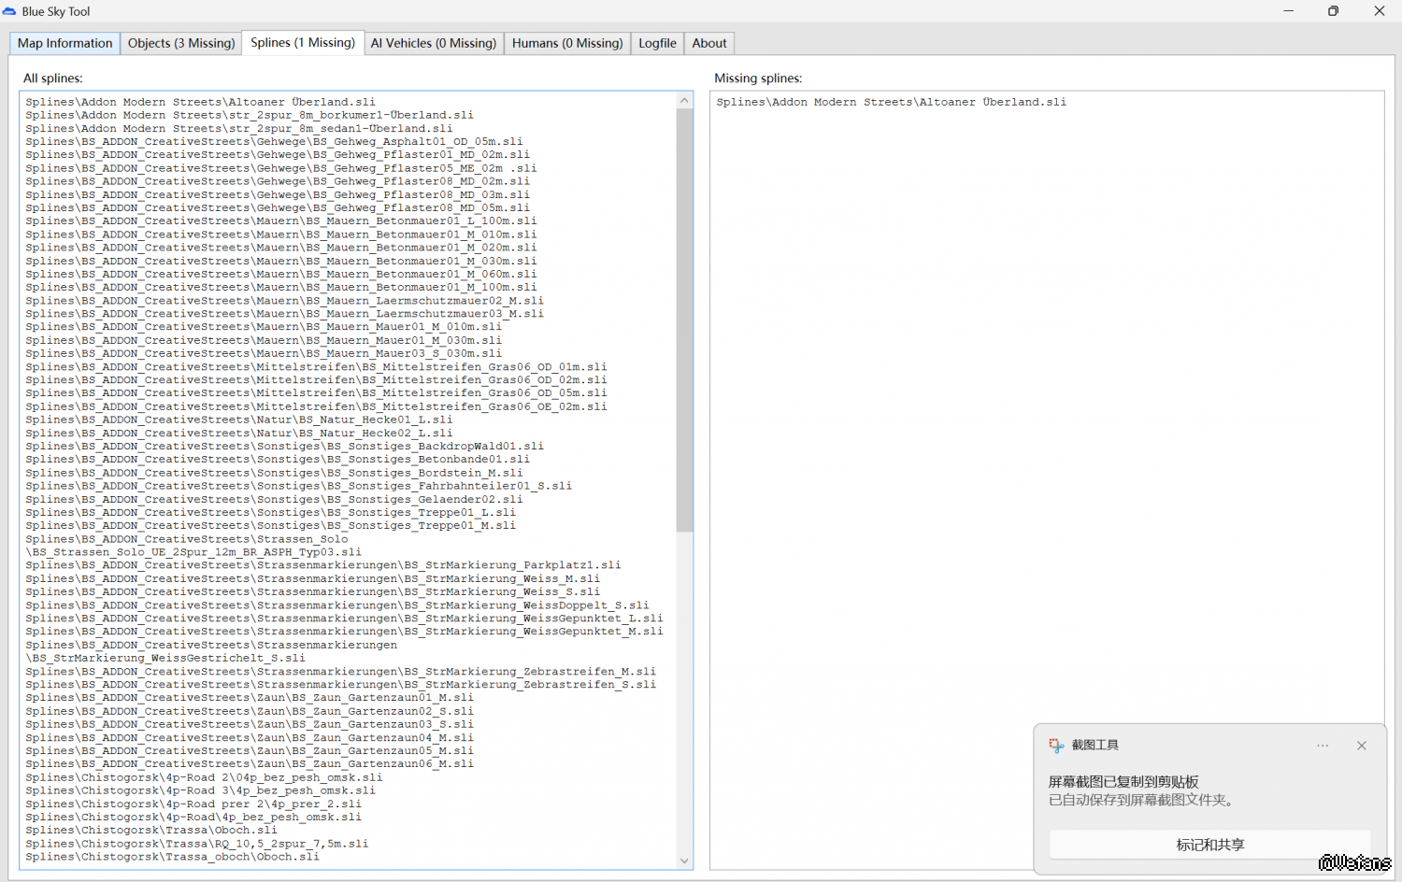Show the About tab
The height and width of the screenshot is (882, 1402).
(709, 43)
